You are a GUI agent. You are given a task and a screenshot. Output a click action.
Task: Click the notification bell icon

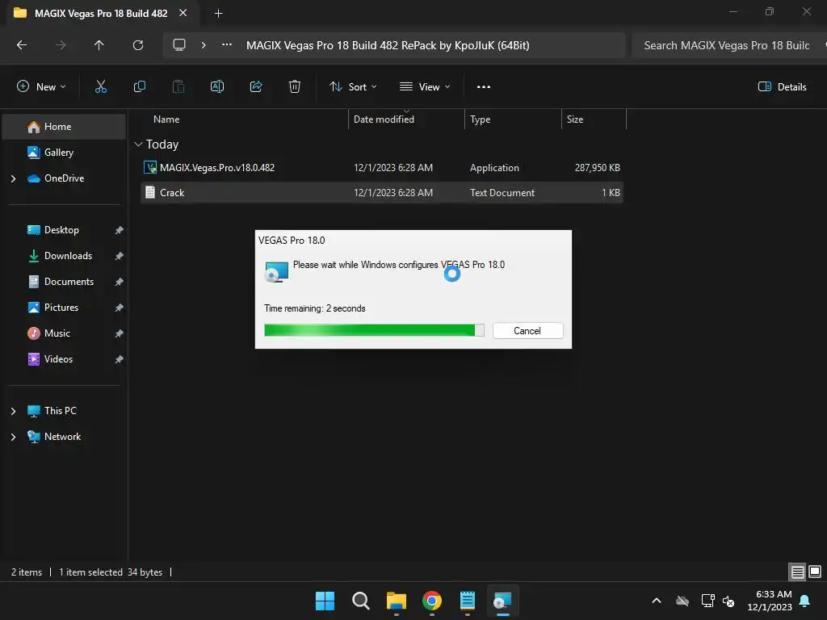coord(805,601)
